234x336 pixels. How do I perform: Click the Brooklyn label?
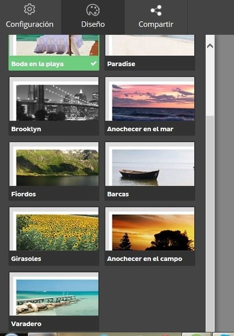26,129
